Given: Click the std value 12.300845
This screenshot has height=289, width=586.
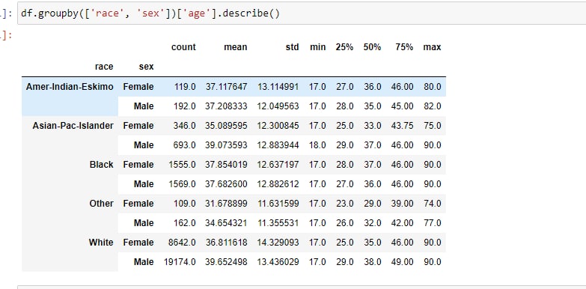Looking at the screenshot, I should coord(278,126).
